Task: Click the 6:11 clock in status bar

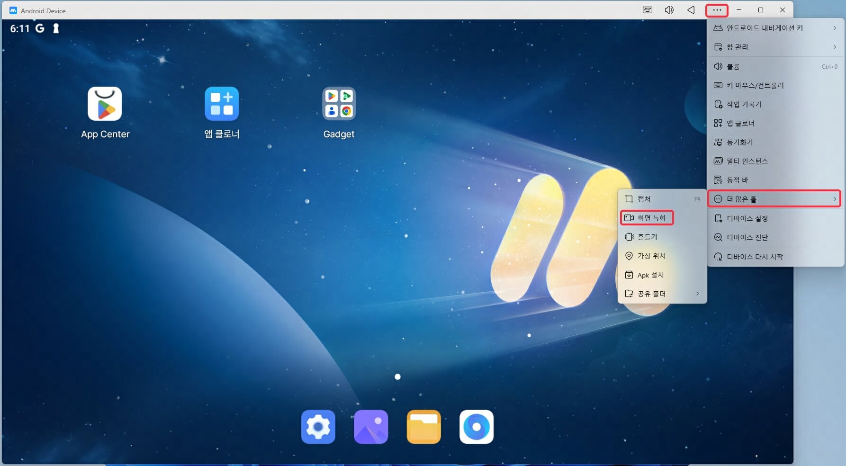Action: [20, 29]
